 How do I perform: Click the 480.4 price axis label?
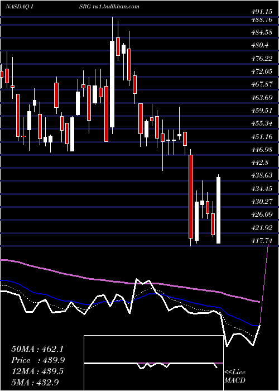tap(261, 45)
